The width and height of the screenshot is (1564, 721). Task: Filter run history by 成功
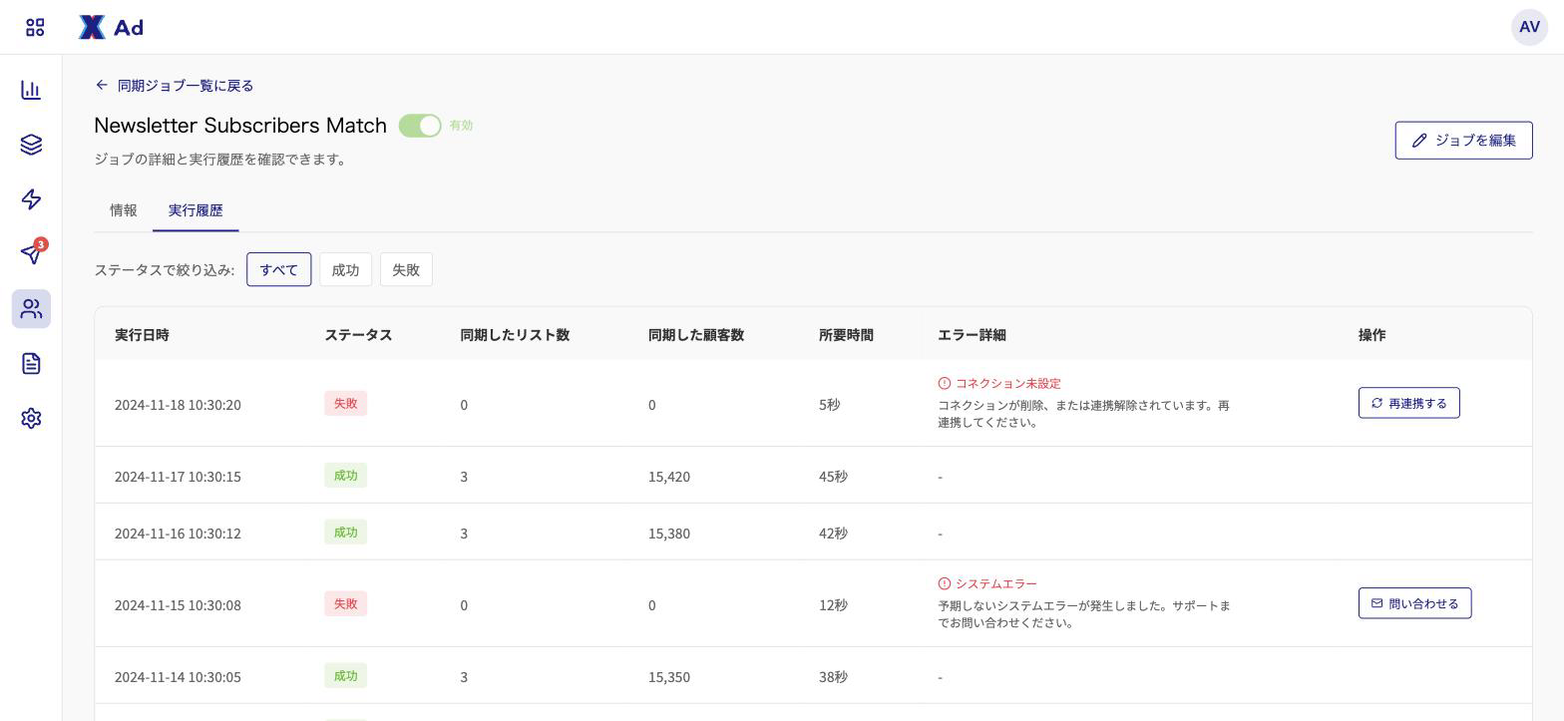(x=345, y=269)
